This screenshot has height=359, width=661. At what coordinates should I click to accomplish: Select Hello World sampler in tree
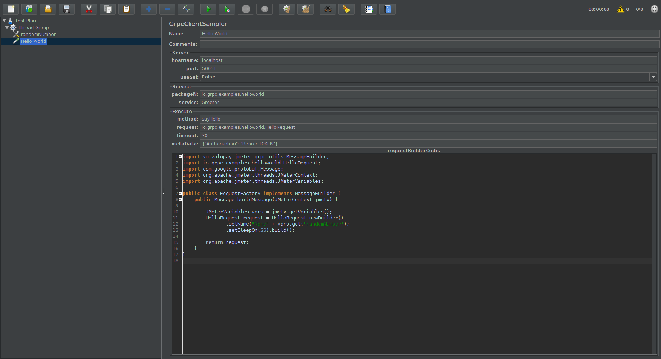click(33, 41)
